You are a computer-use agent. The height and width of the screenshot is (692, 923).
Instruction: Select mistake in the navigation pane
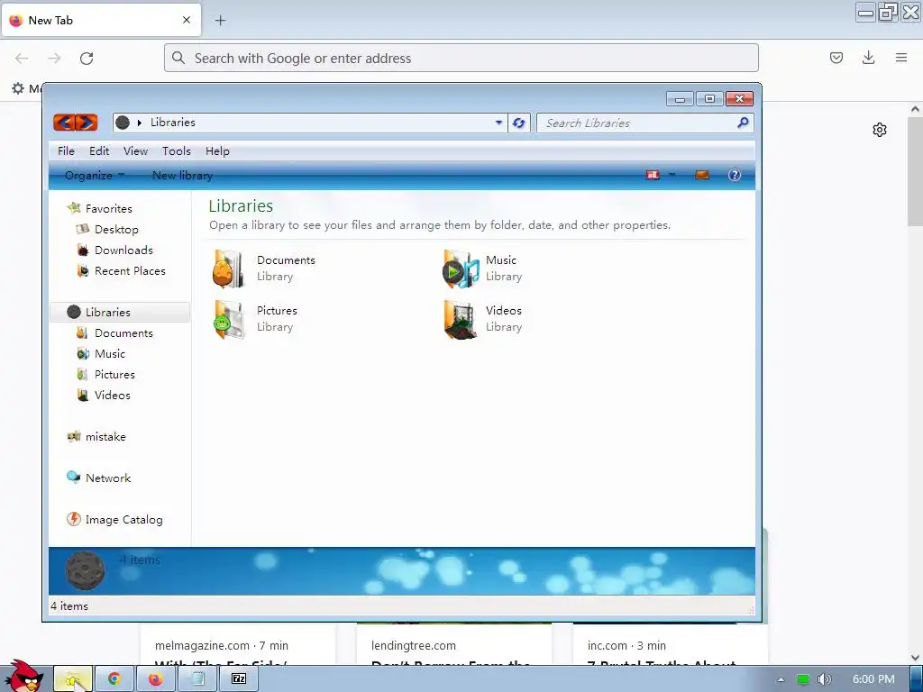pyautogui.click(x=105, y=437)
